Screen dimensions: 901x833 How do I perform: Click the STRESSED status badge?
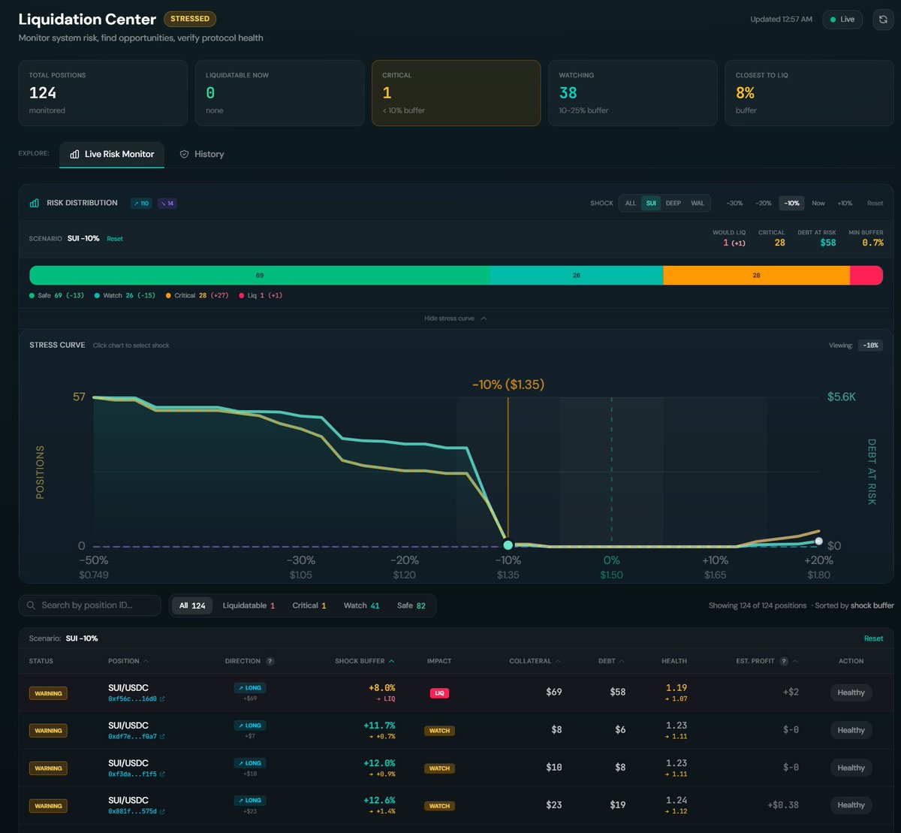pyautogui.click(x=190, y=20)
